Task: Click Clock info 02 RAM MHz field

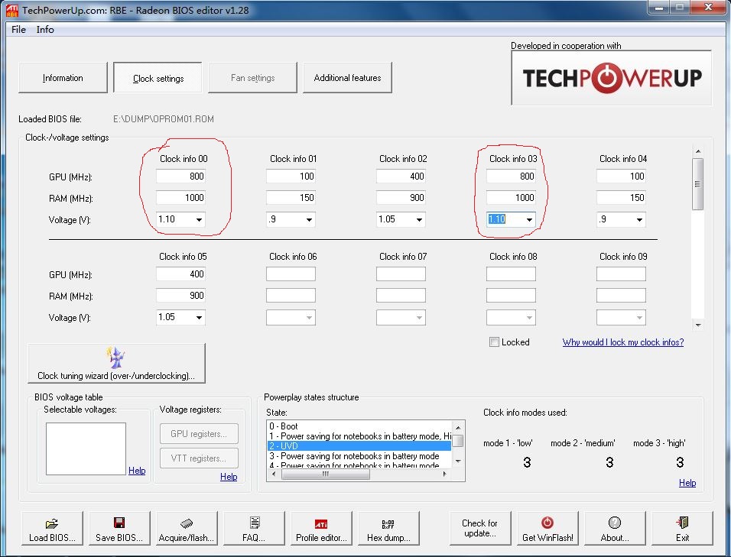Action: [x=401, y=198]
